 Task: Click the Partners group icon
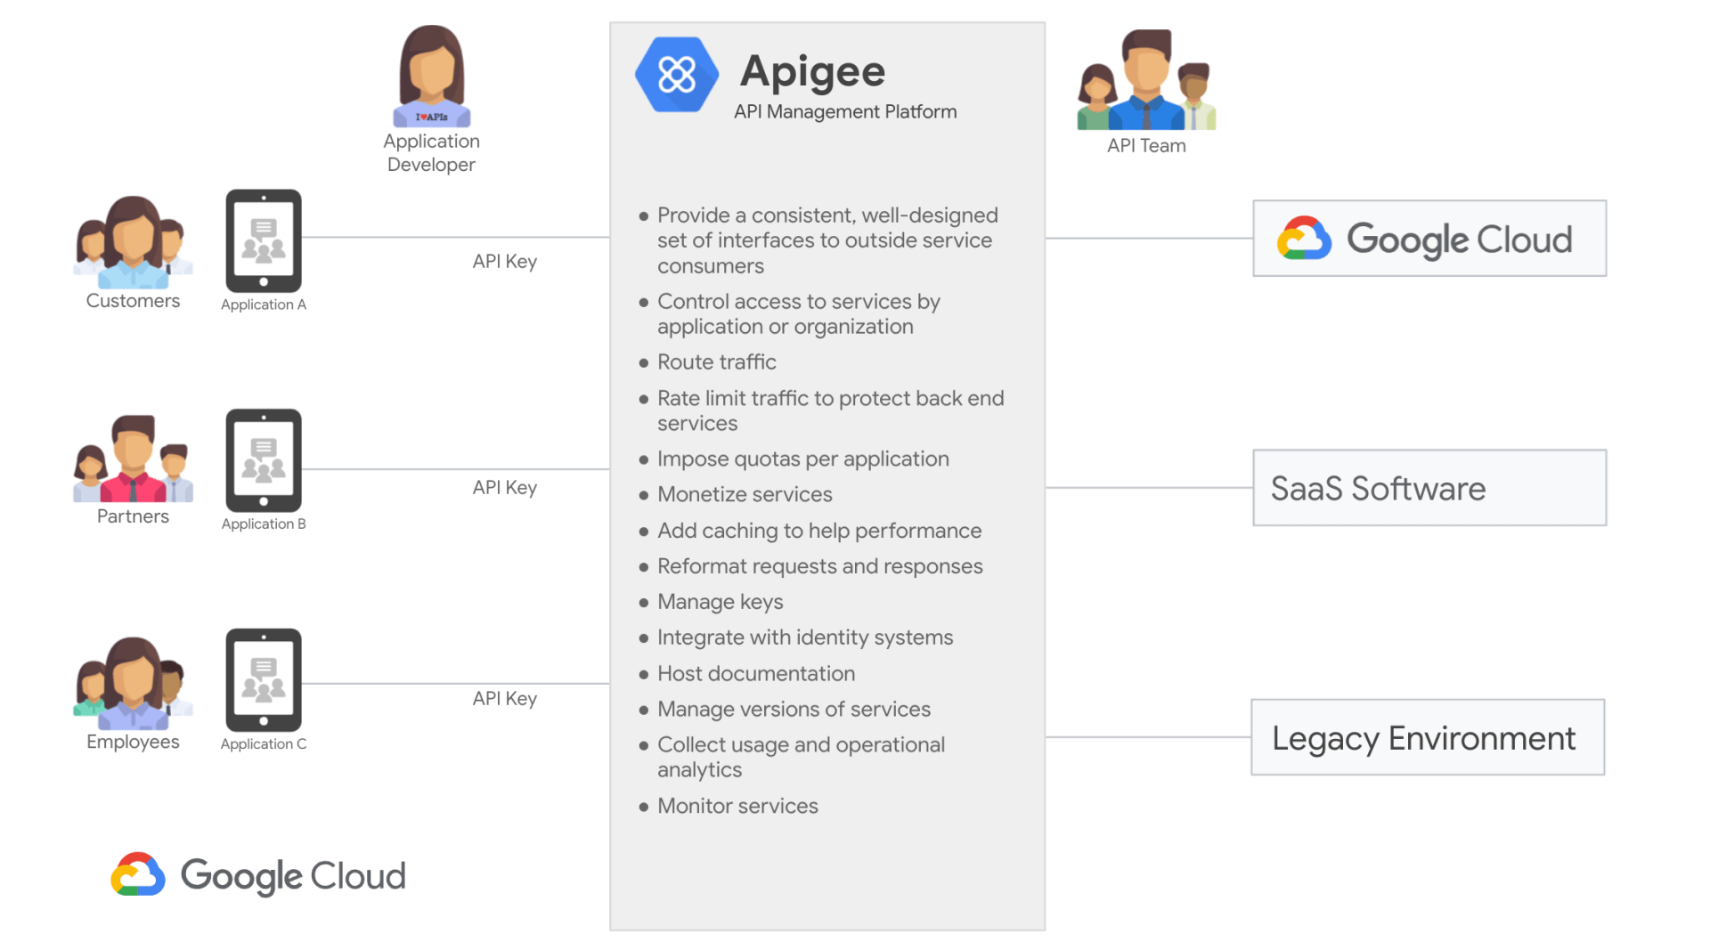(134, 459)
